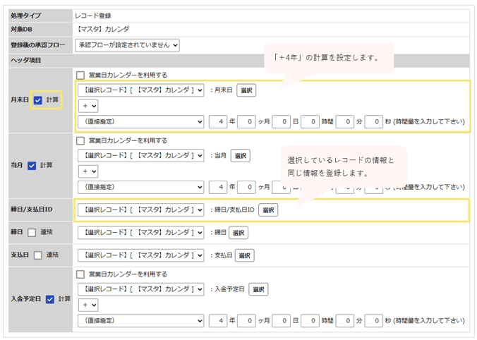Click the 当月 年 input field
The image size is (477, 340).
click(x=218, y=187)
